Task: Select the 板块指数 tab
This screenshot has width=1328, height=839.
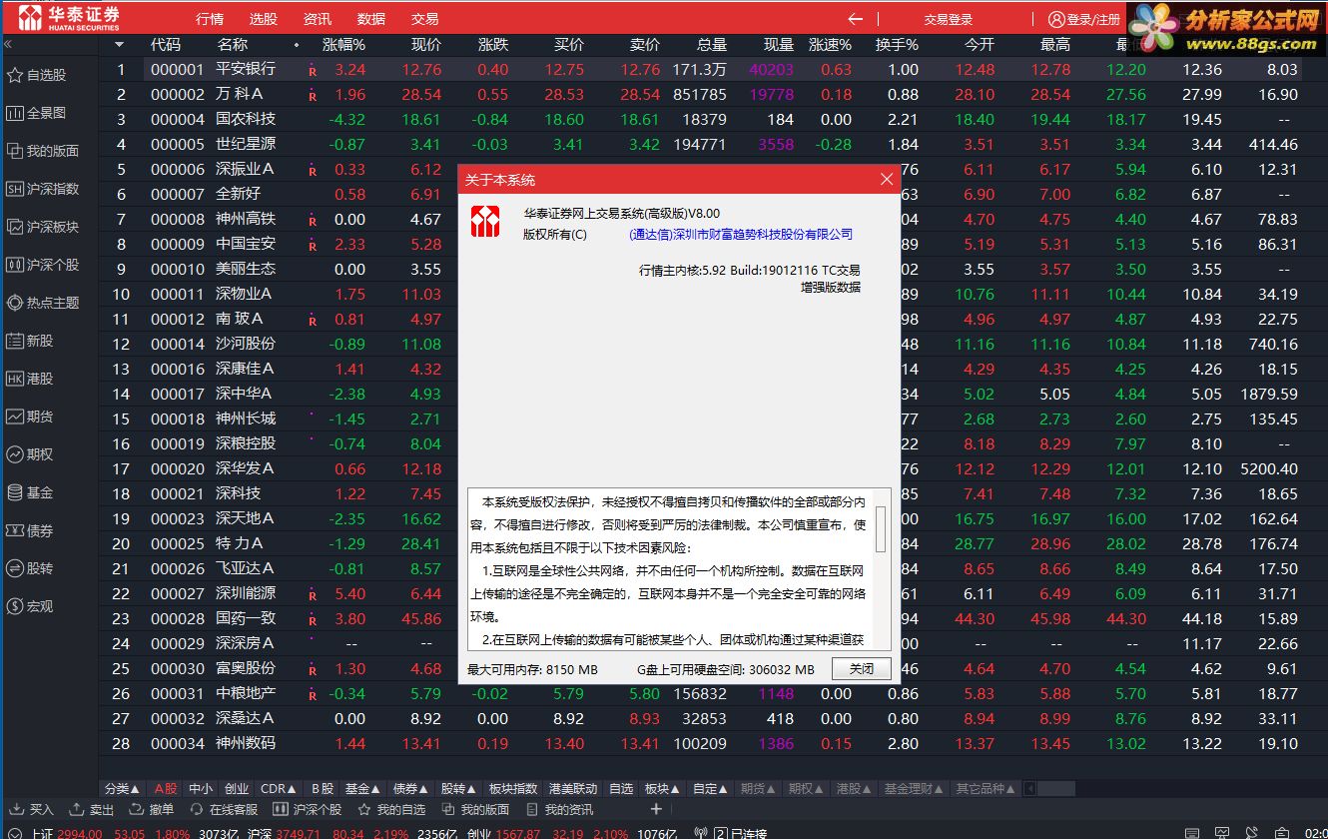Action: (x=513, y=789)
